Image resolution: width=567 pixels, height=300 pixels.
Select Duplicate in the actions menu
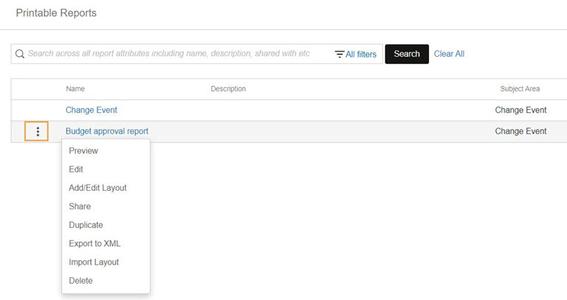coord(86,225)
